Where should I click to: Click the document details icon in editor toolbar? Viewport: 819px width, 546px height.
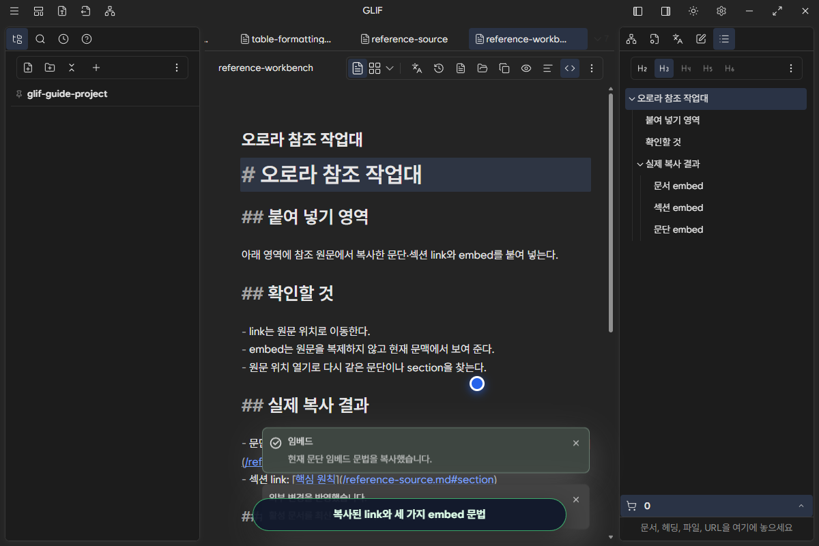click(461, 68)
